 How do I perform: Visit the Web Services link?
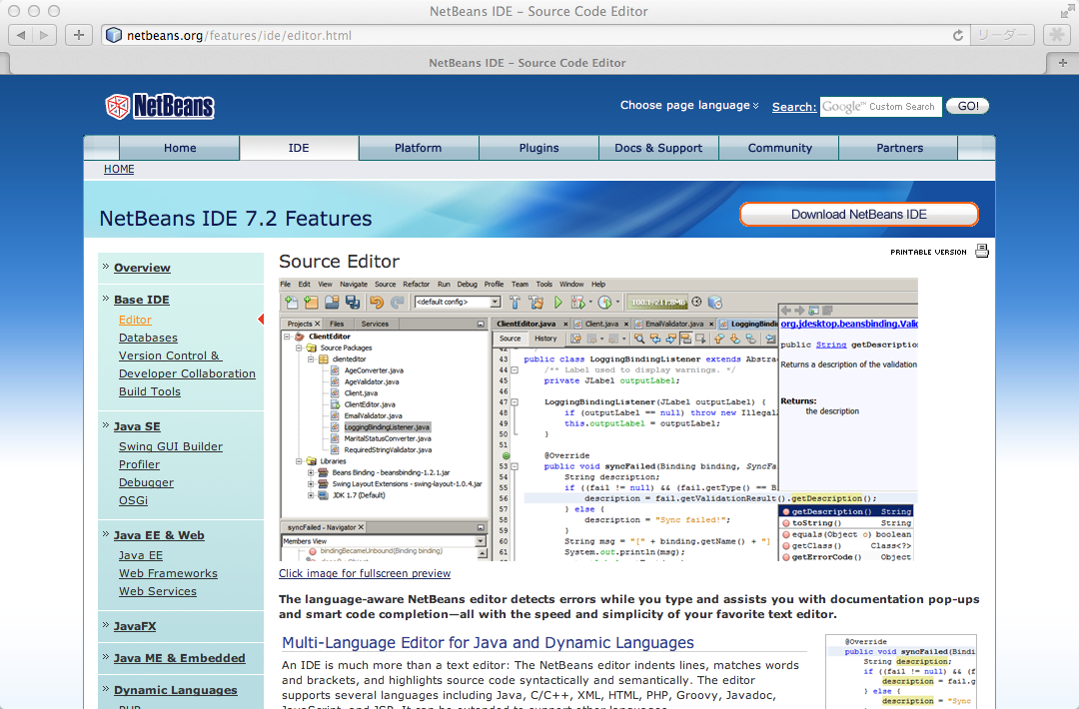click(x=158, y=591)
